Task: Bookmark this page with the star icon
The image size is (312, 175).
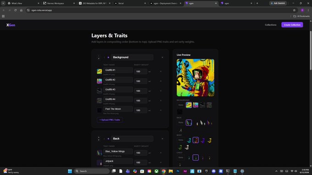Action: [294, 11]
